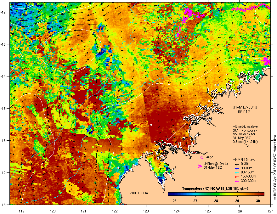The image size is (277, 214).
Task: Click the '80-150m' depth label
Action: point(247,172)
